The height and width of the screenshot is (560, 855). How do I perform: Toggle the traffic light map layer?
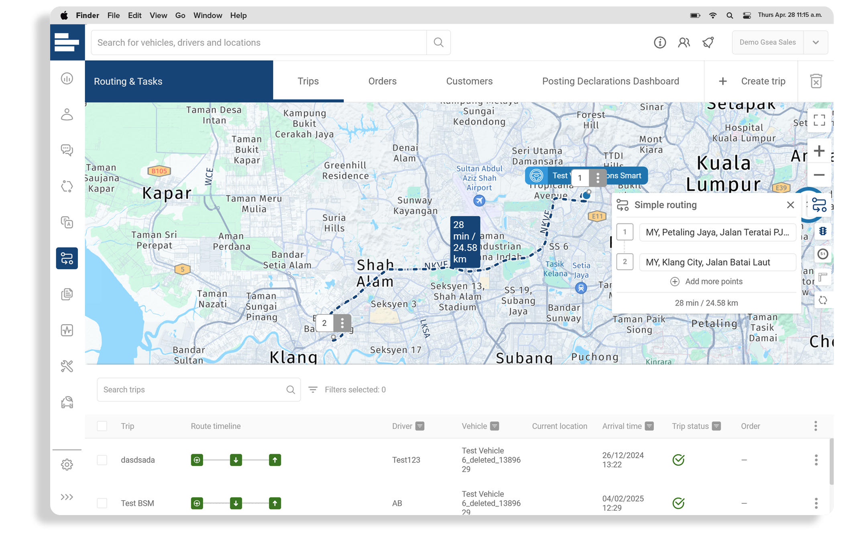823,231
